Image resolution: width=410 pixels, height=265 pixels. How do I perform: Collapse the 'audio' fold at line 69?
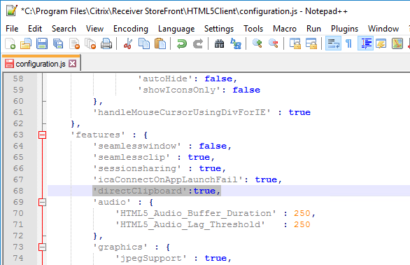pos(43,202)
